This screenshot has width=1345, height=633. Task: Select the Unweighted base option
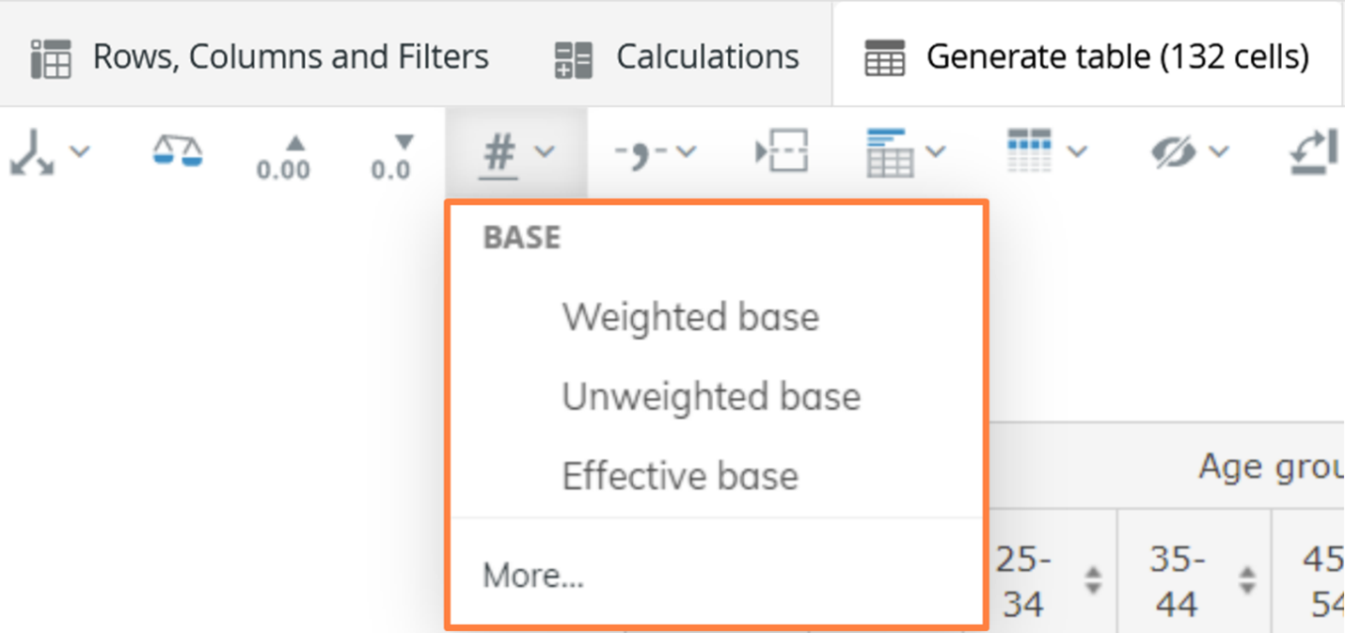710,396
